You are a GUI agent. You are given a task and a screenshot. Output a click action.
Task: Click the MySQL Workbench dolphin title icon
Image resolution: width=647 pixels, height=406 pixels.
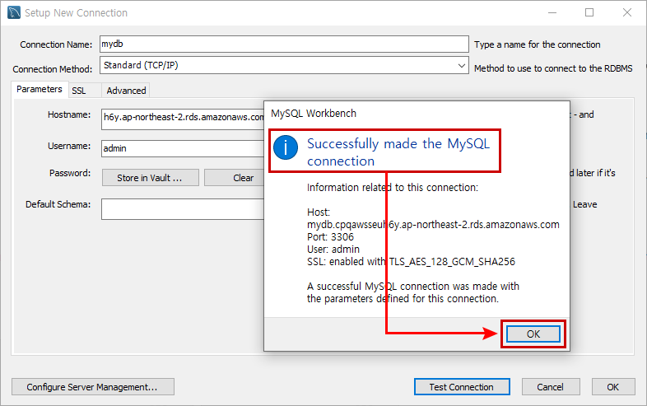14,13
